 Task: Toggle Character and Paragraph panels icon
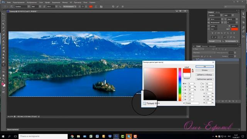(101, 7)
